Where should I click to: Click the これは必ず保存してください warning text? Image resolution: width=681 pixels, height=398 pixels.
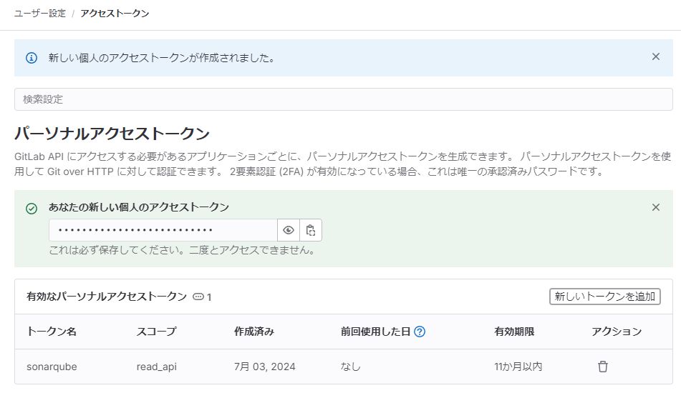[x=183, y=250]
